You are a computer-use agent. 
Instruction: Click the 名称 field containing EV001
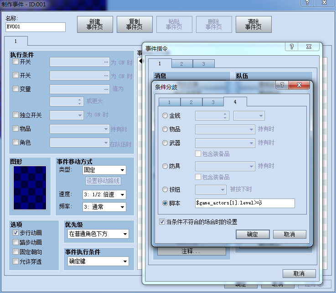[36, 27]
